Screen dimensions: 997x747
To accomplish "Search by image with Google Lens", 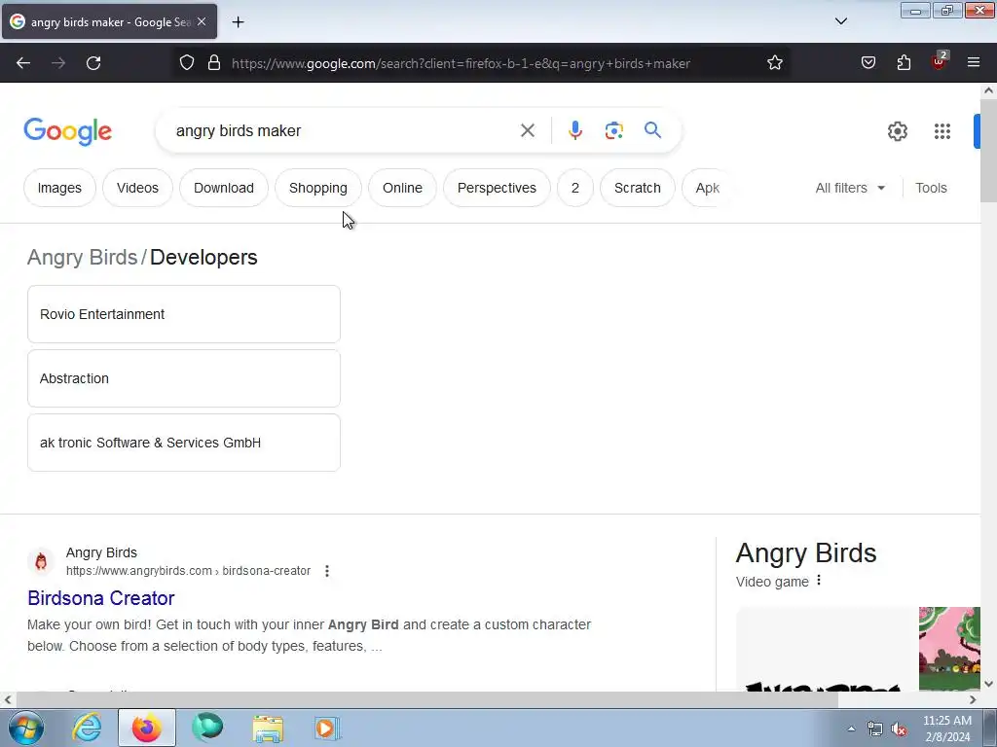I will 613,131.
